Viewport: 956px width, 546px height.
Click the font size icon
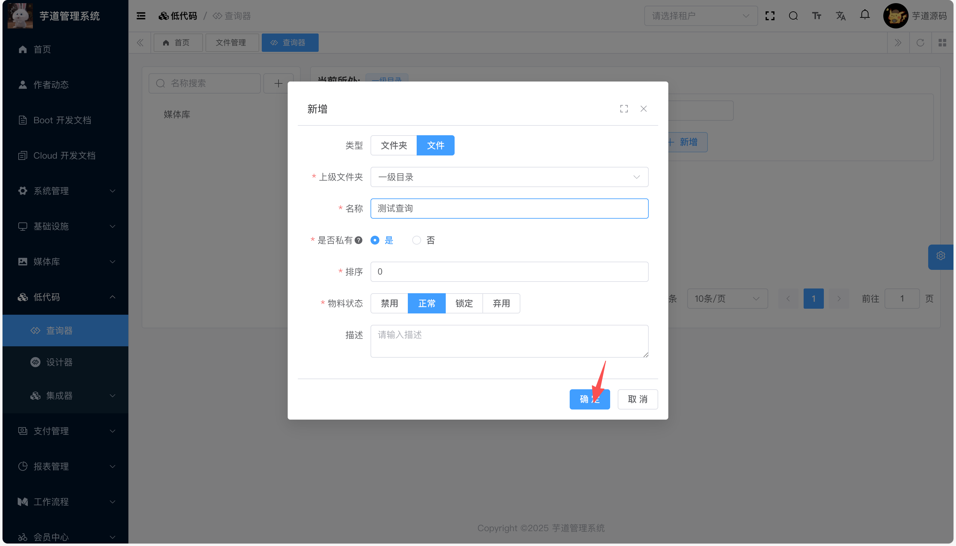(x=817, y=16)
